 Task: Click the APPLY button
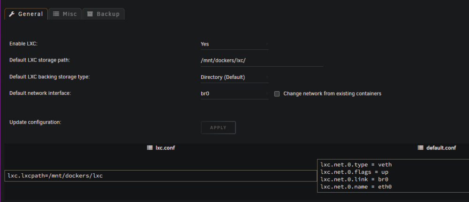pos(219,128)
